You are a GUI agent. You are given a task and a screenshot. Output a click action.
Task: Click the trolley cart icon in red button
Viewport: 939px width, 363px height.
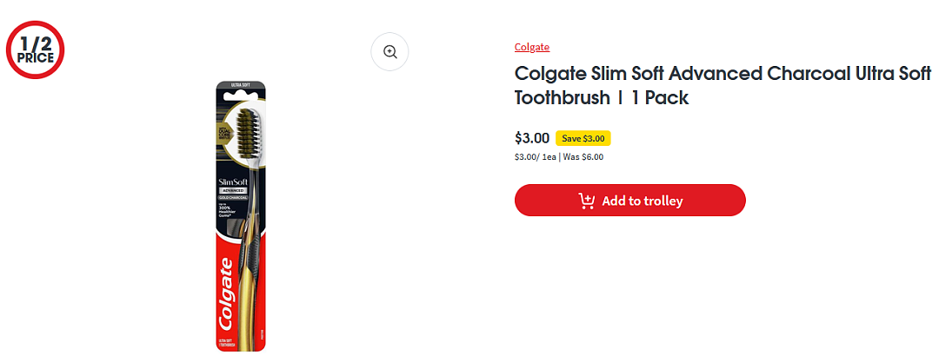[586, 201]
